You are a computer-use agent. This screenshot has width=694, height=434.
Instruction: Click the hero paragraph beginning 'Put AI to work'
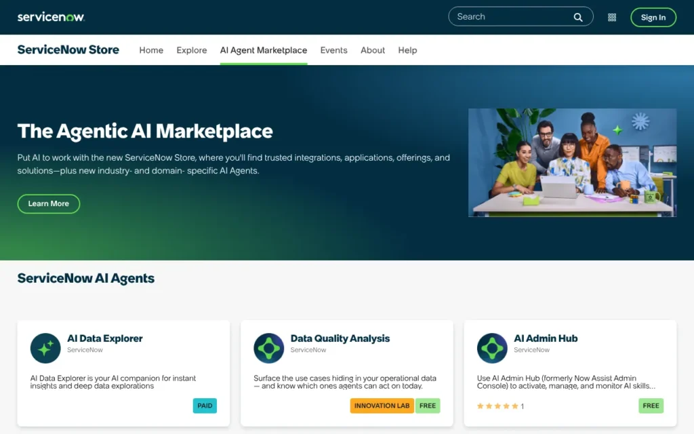click(x=234, y=164)
